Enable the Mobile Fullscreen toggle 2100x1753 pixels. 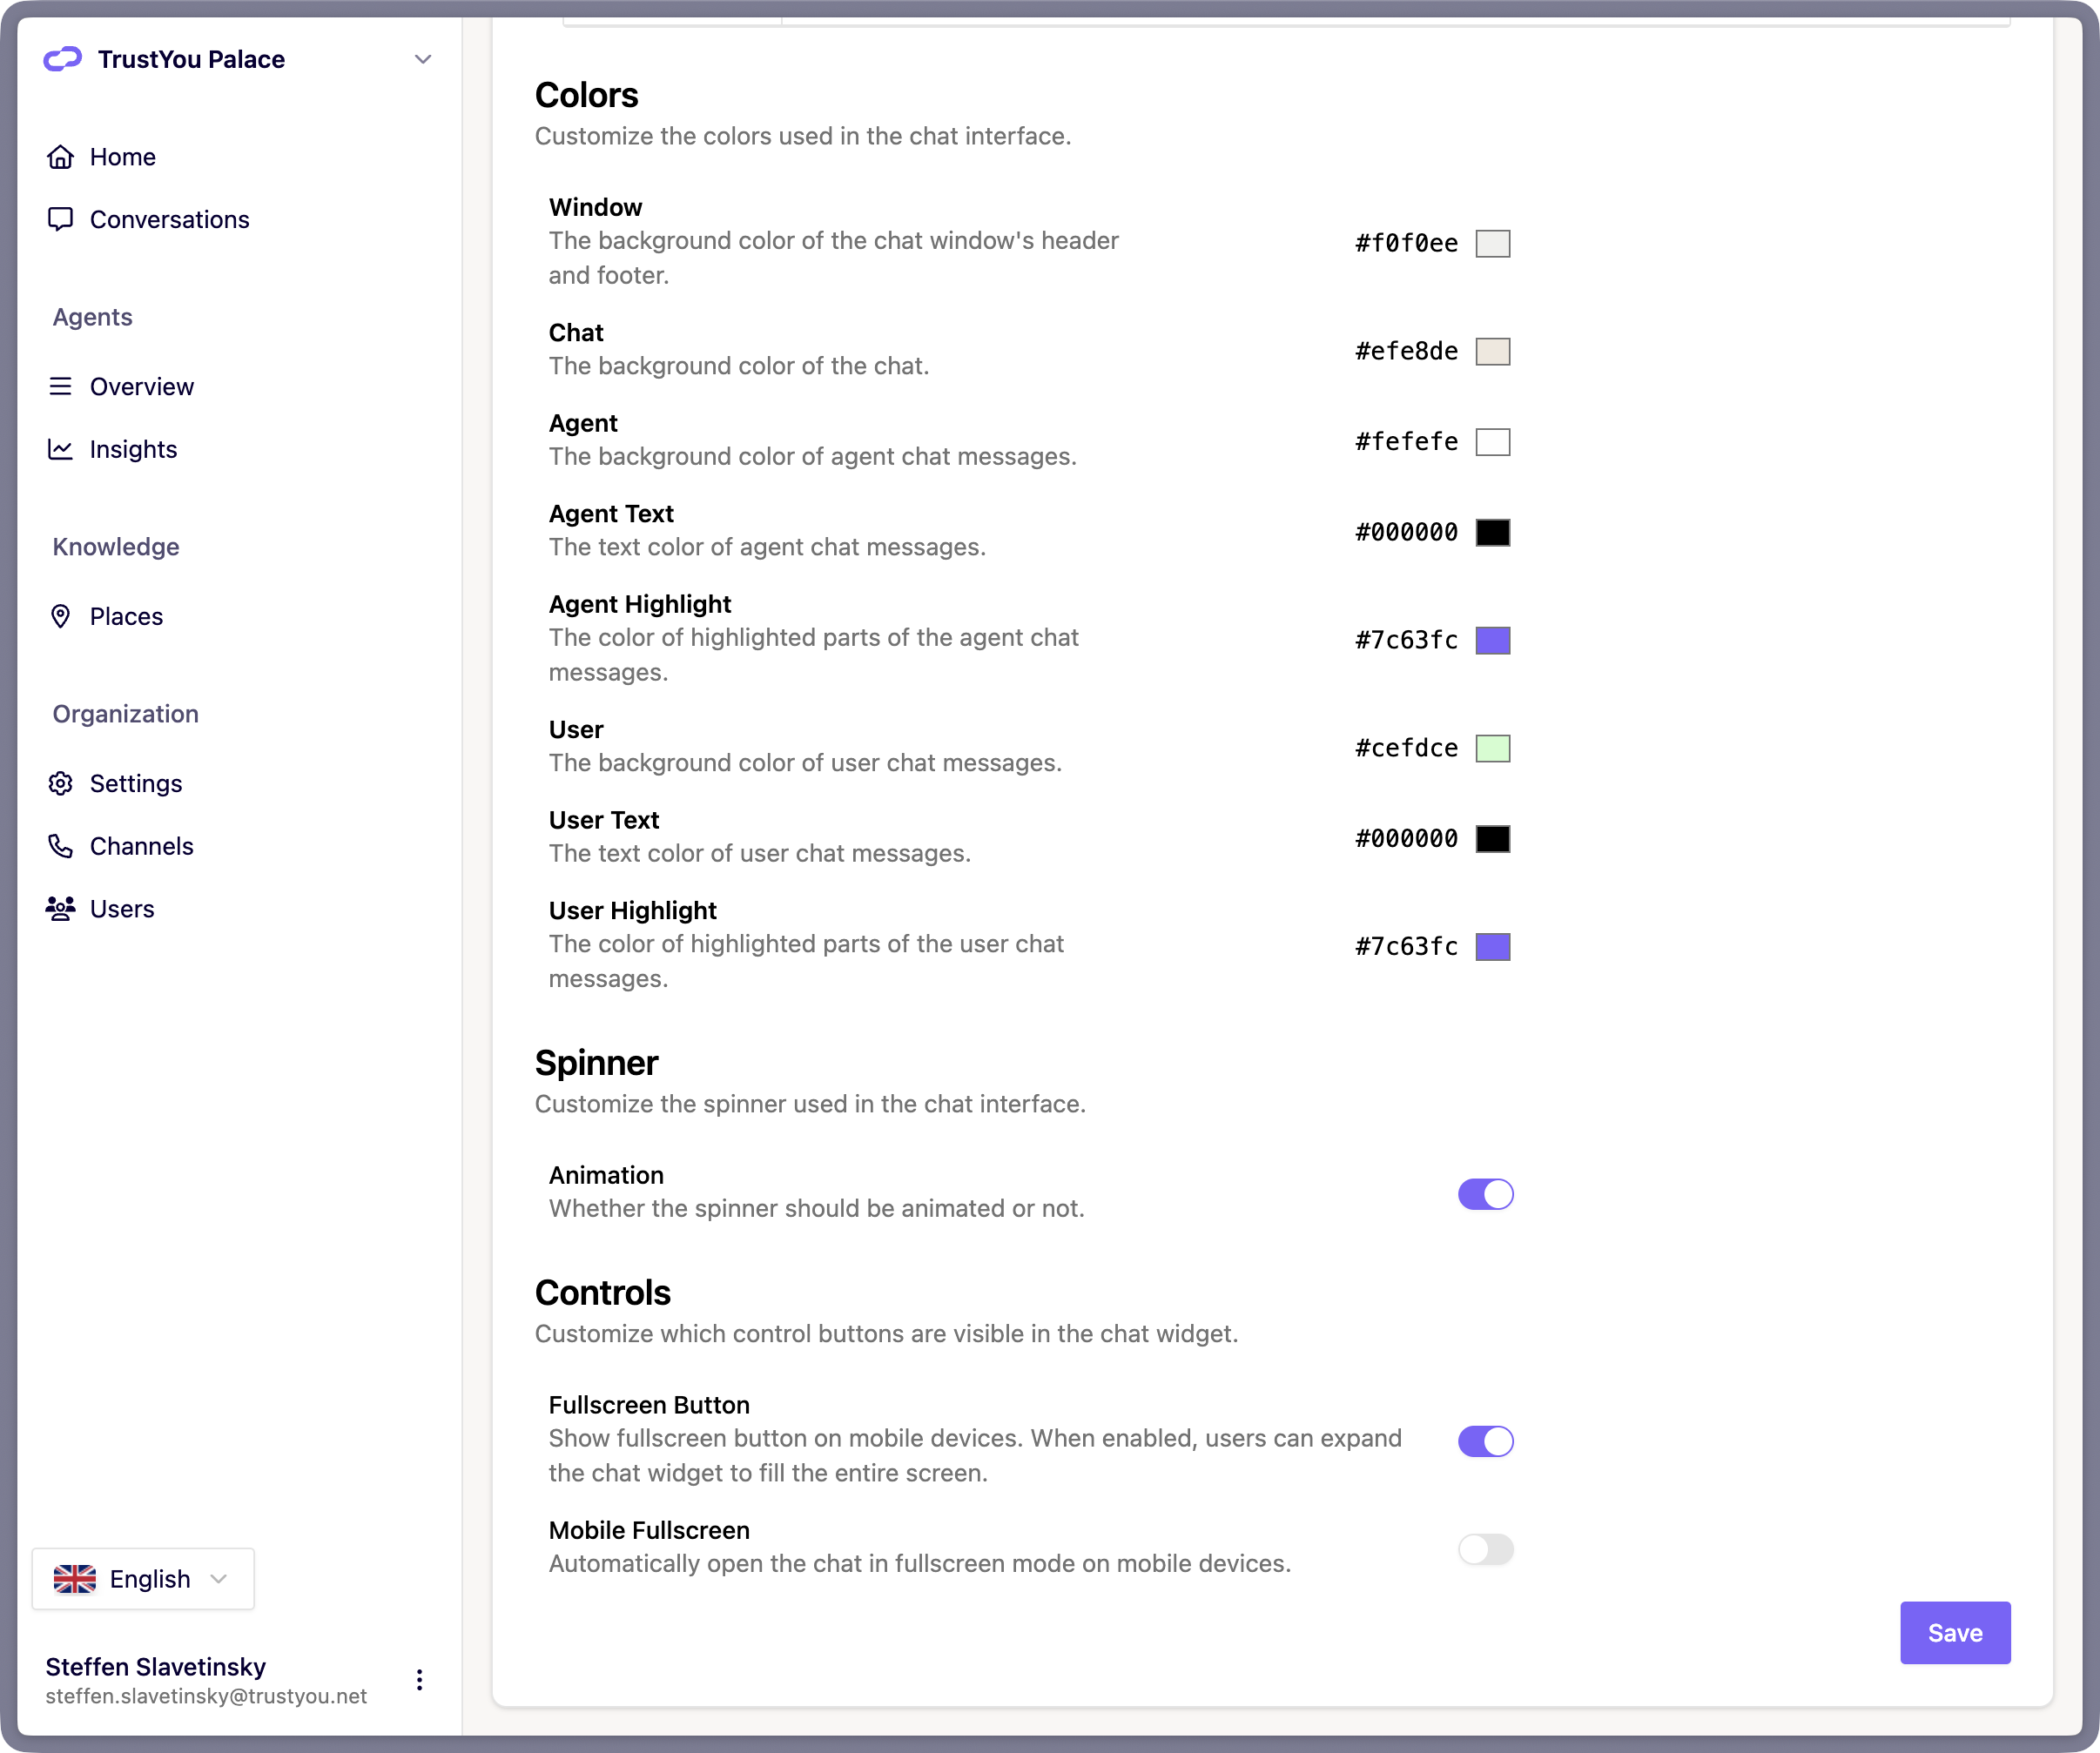(1485, 1548)
